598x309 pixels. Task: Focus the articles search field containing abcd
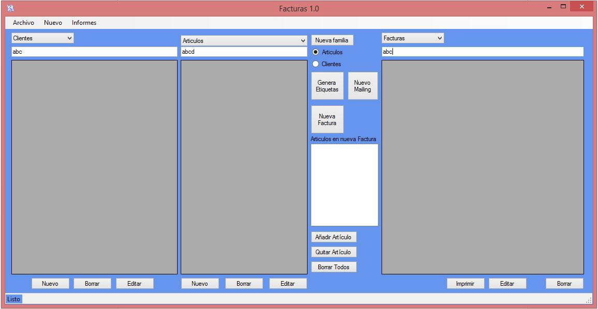(x=244, y=52)
